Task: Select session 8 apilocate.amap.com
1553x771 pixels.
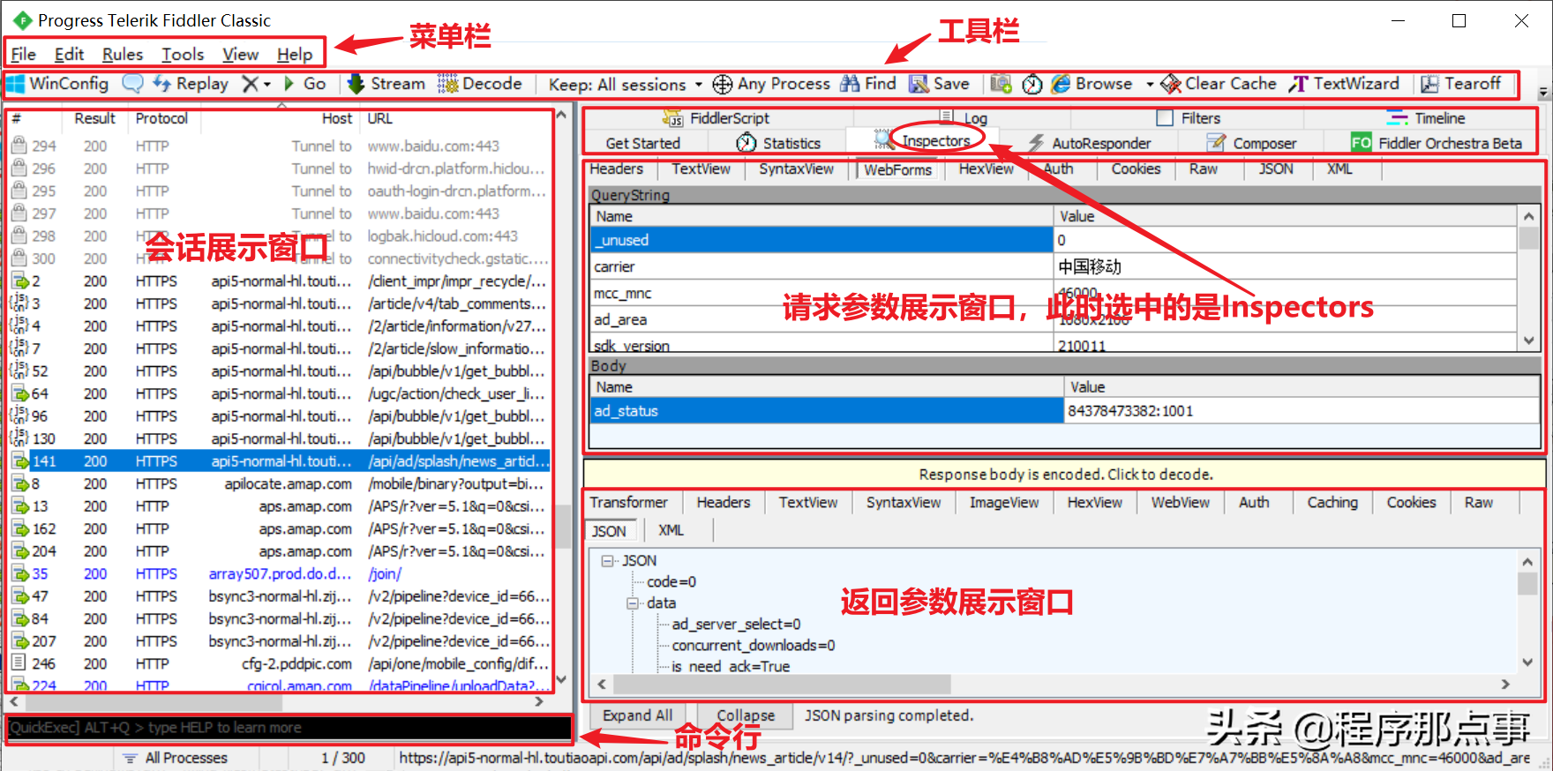Action: (x=279, y=484)
